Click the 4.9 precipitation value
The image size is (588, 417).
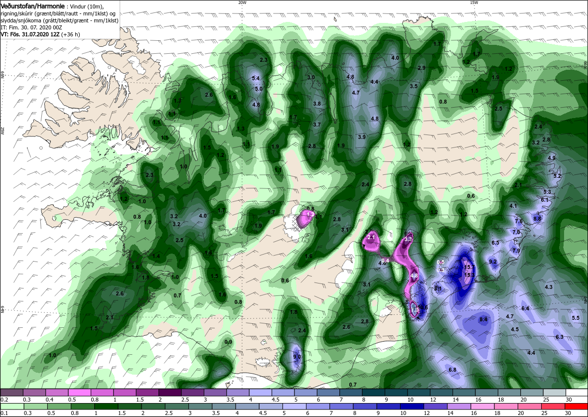pos(552,158)
